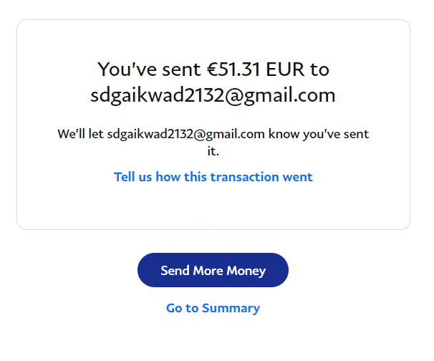The width and height of the screenshot is (434, 361).
Task: Click the trailing 'it.' text line
Action: pyautogui.click(x=213, y=151)
